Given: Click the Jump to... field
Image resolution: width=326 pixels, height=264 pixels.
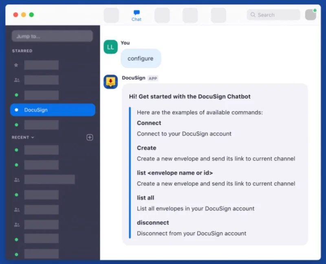Looking at the screenshot, I should coord(52,36).
